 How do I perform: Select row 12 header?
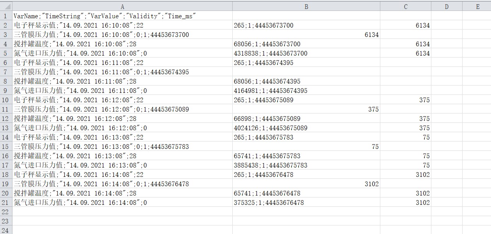pyautogui.click(x=6, y=119)
